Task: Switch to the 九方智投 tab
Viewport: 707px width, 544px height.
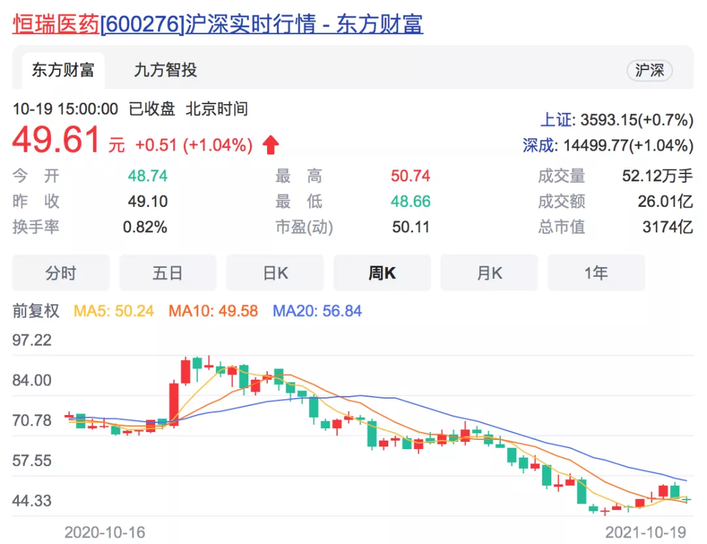Action: coord(165,70)
